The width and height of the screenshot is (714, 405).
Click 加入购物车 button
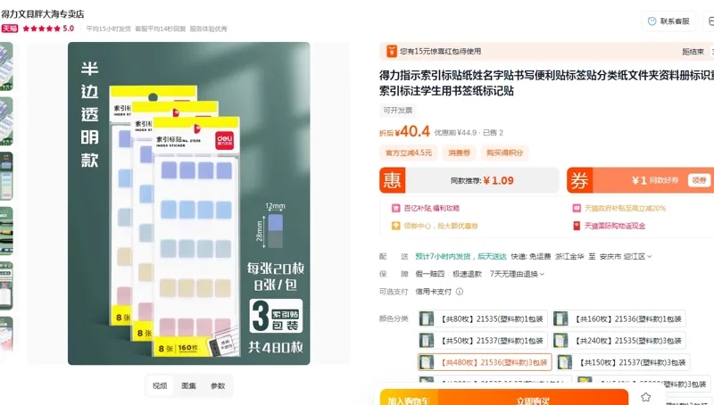click(409, 397)
